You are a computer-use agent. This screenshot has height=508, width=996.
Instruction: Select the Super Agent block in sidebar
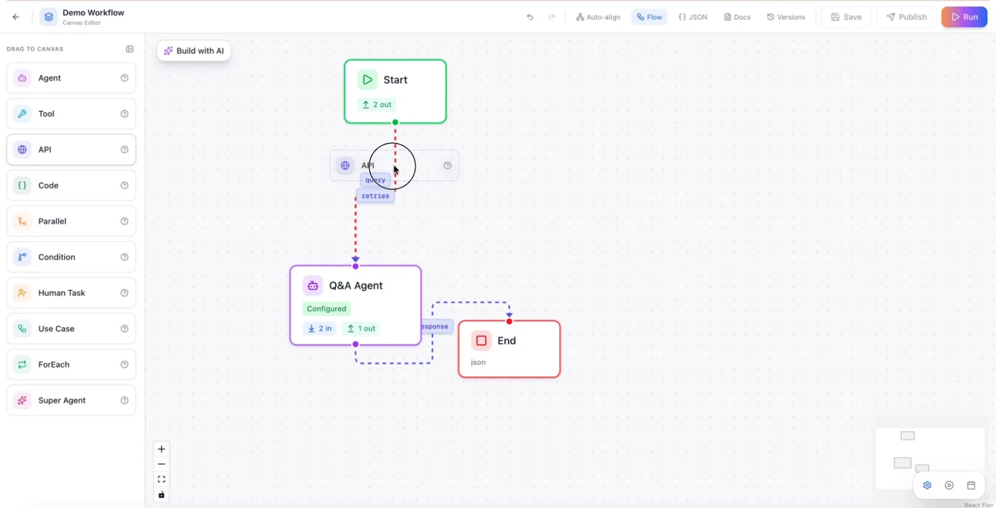71,400
